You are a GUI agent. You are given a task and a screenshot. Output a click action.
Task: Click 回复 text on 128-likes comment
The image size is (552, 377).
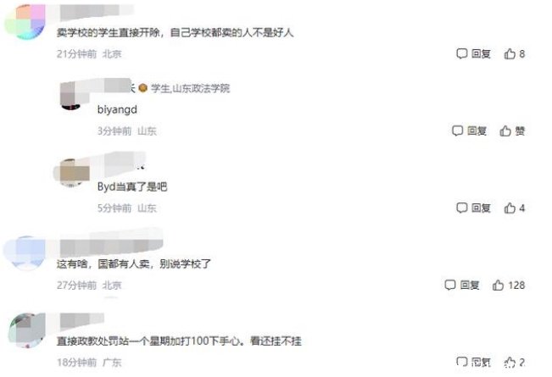tap(470, 285)
